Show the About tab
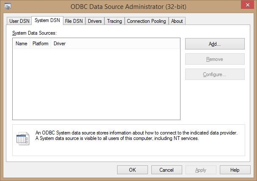The image size is (257, 181). pyautogui.click(x=177, y=21)
